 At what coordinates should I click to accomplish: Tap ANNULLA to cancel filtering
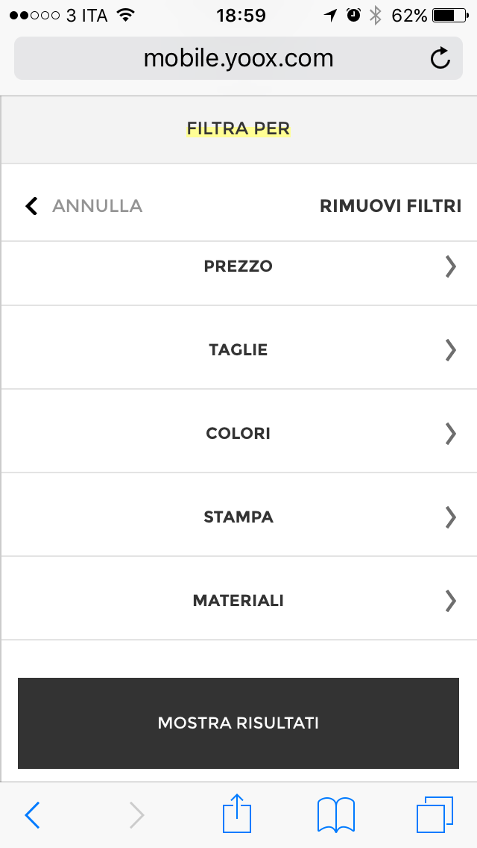pos(97,206)
